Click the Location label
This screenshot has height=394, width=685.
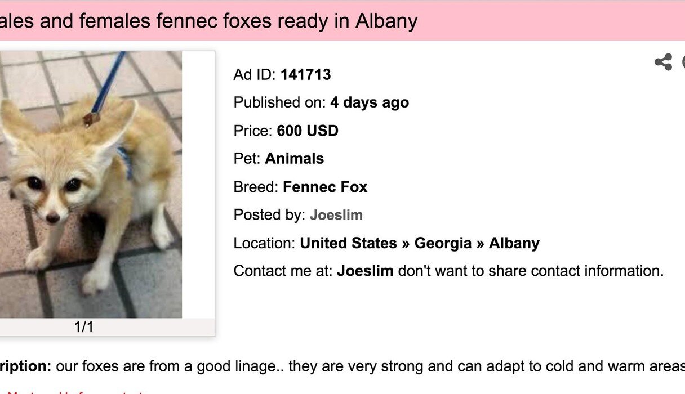click(x=264, y=243)
